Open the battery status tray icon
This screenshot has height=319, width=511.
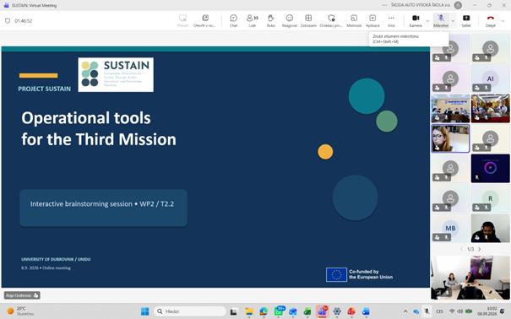469,311
